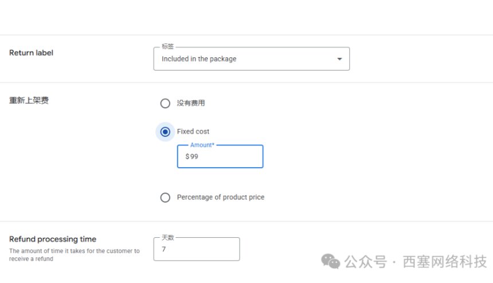Viewport: 493px width, 283px height.
Task: Click the Return label section heading
Action: [32, 53]
